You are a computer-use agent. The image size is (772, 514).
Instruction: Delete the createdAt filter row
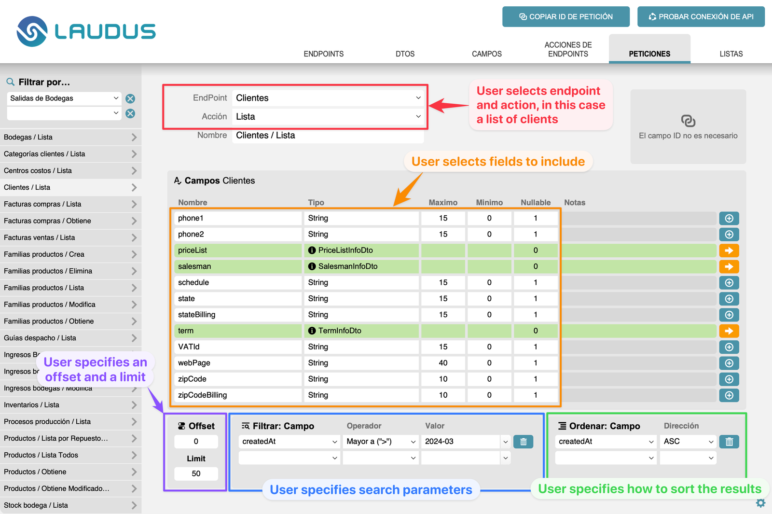(x=524, y=442)
